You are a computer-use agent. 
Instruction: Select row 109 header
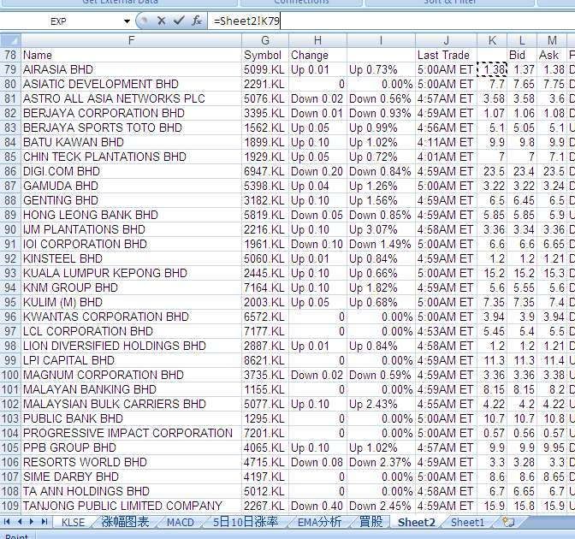pyautogui.click(x=10, y=506)
